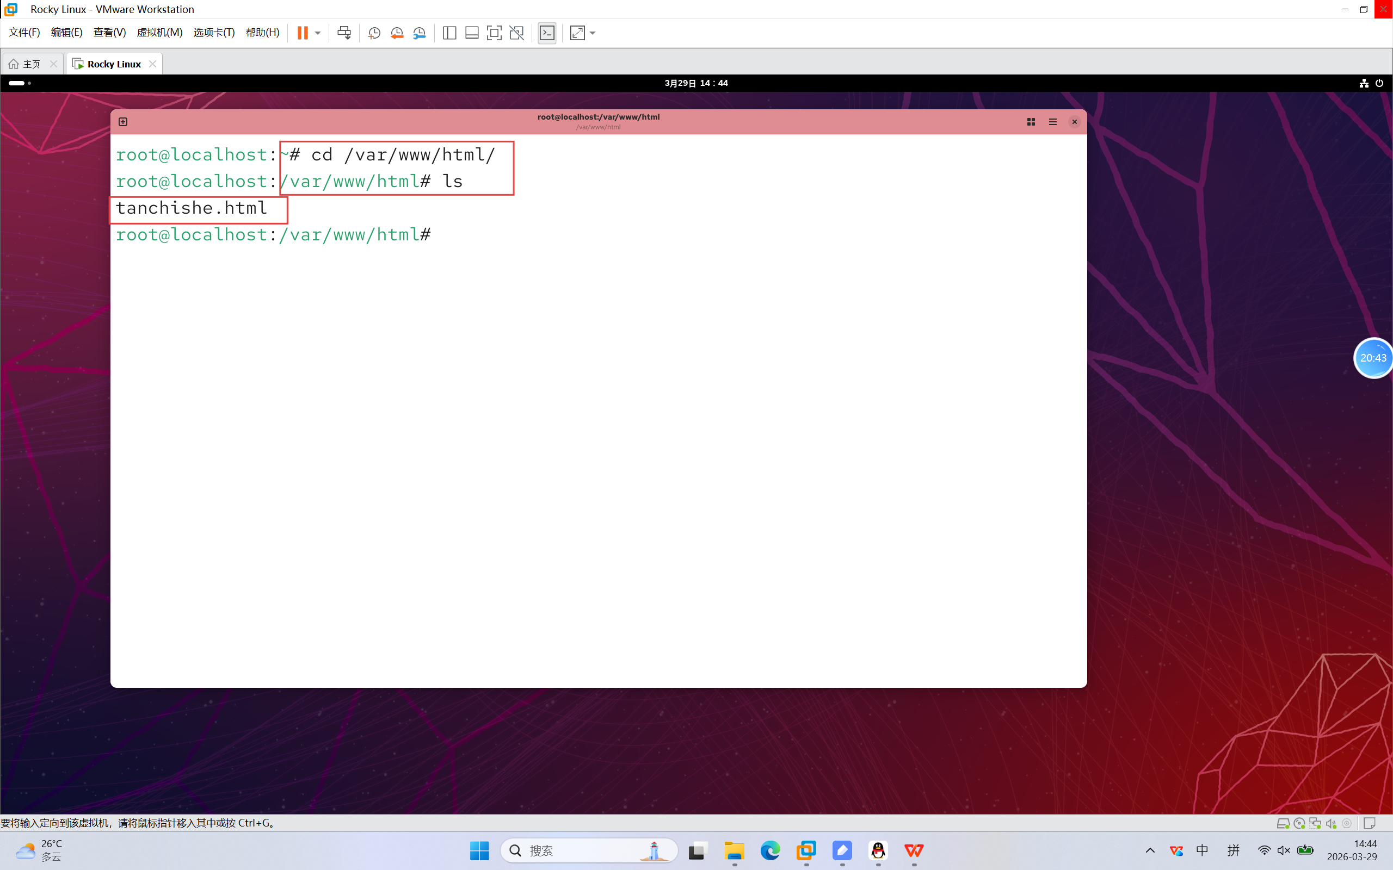The width and height of the screenshot is (1393, 870).
Task: Pause the virtual machine
Action: (x=303, y=33)
